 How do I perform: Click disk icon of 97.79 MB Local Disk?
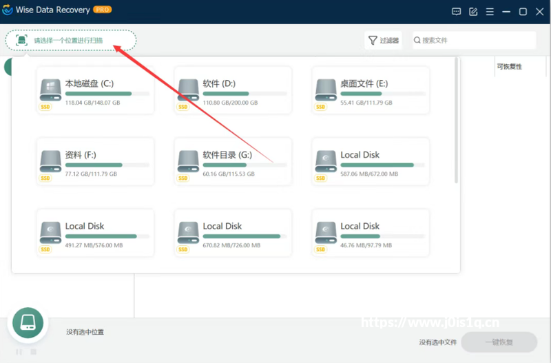[326, 233]
